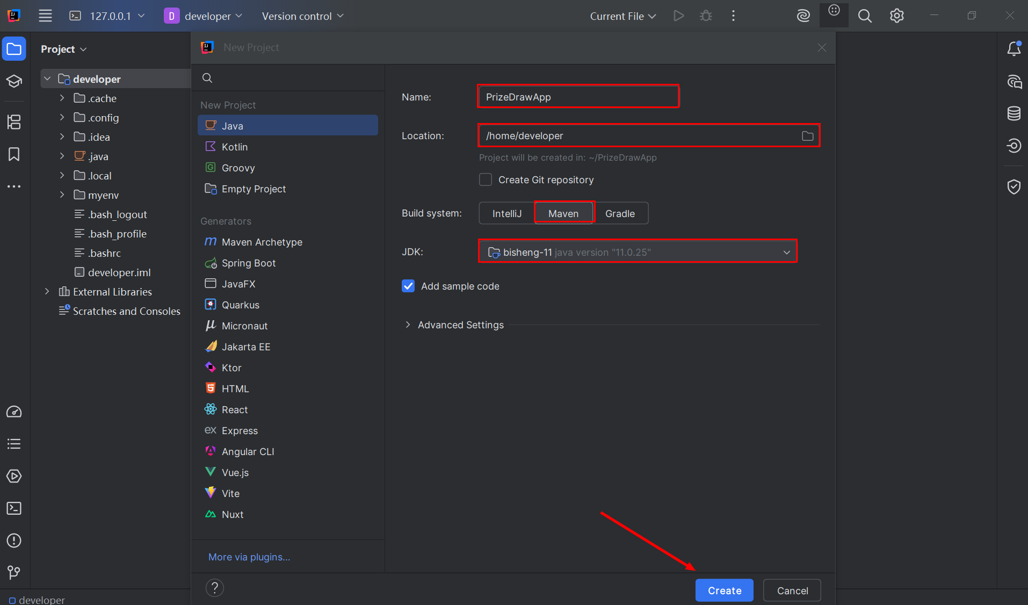Close the New Project dialog
1028x605 pixels.
click(x=822, y=47)
